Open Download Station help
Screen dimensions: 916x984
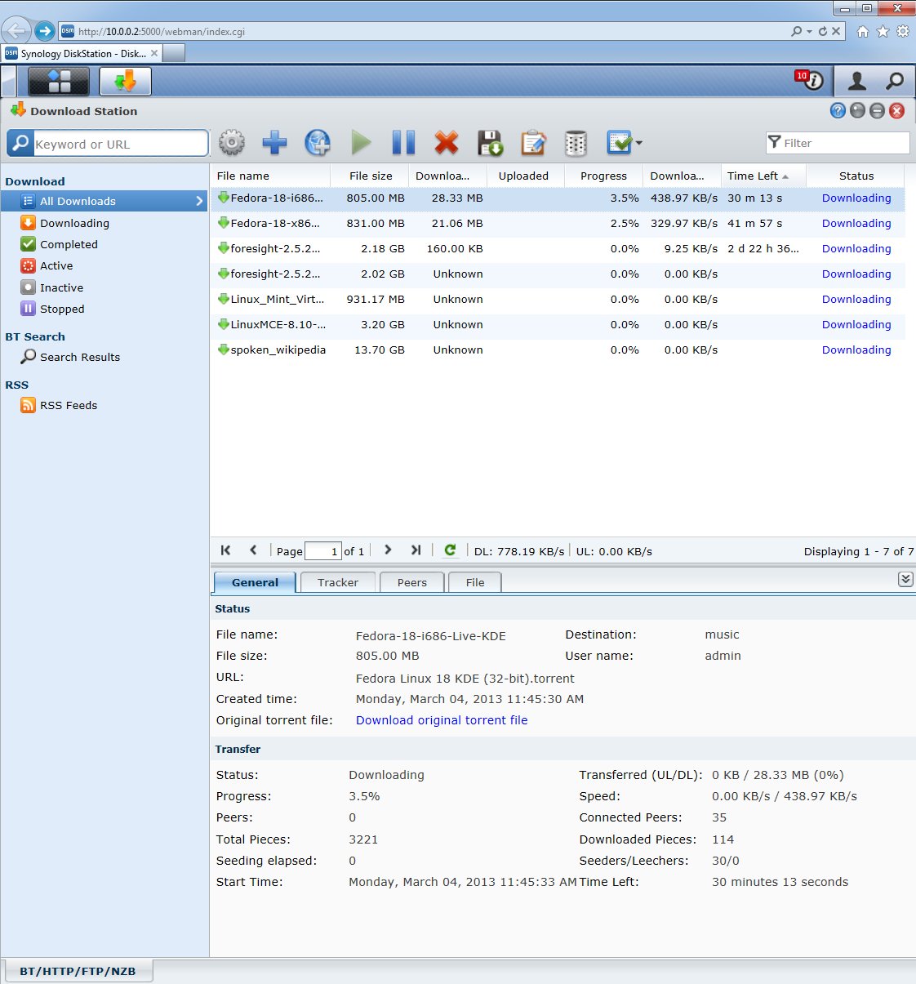(x=838, y=111)
